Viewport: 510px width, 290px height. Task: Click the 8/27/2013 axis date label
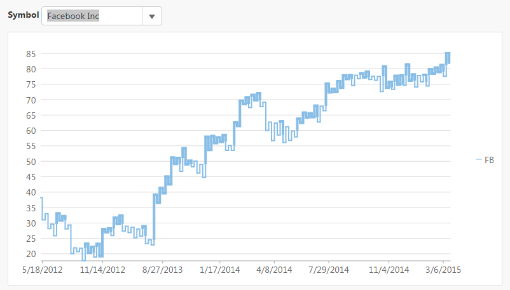[162, 270]
